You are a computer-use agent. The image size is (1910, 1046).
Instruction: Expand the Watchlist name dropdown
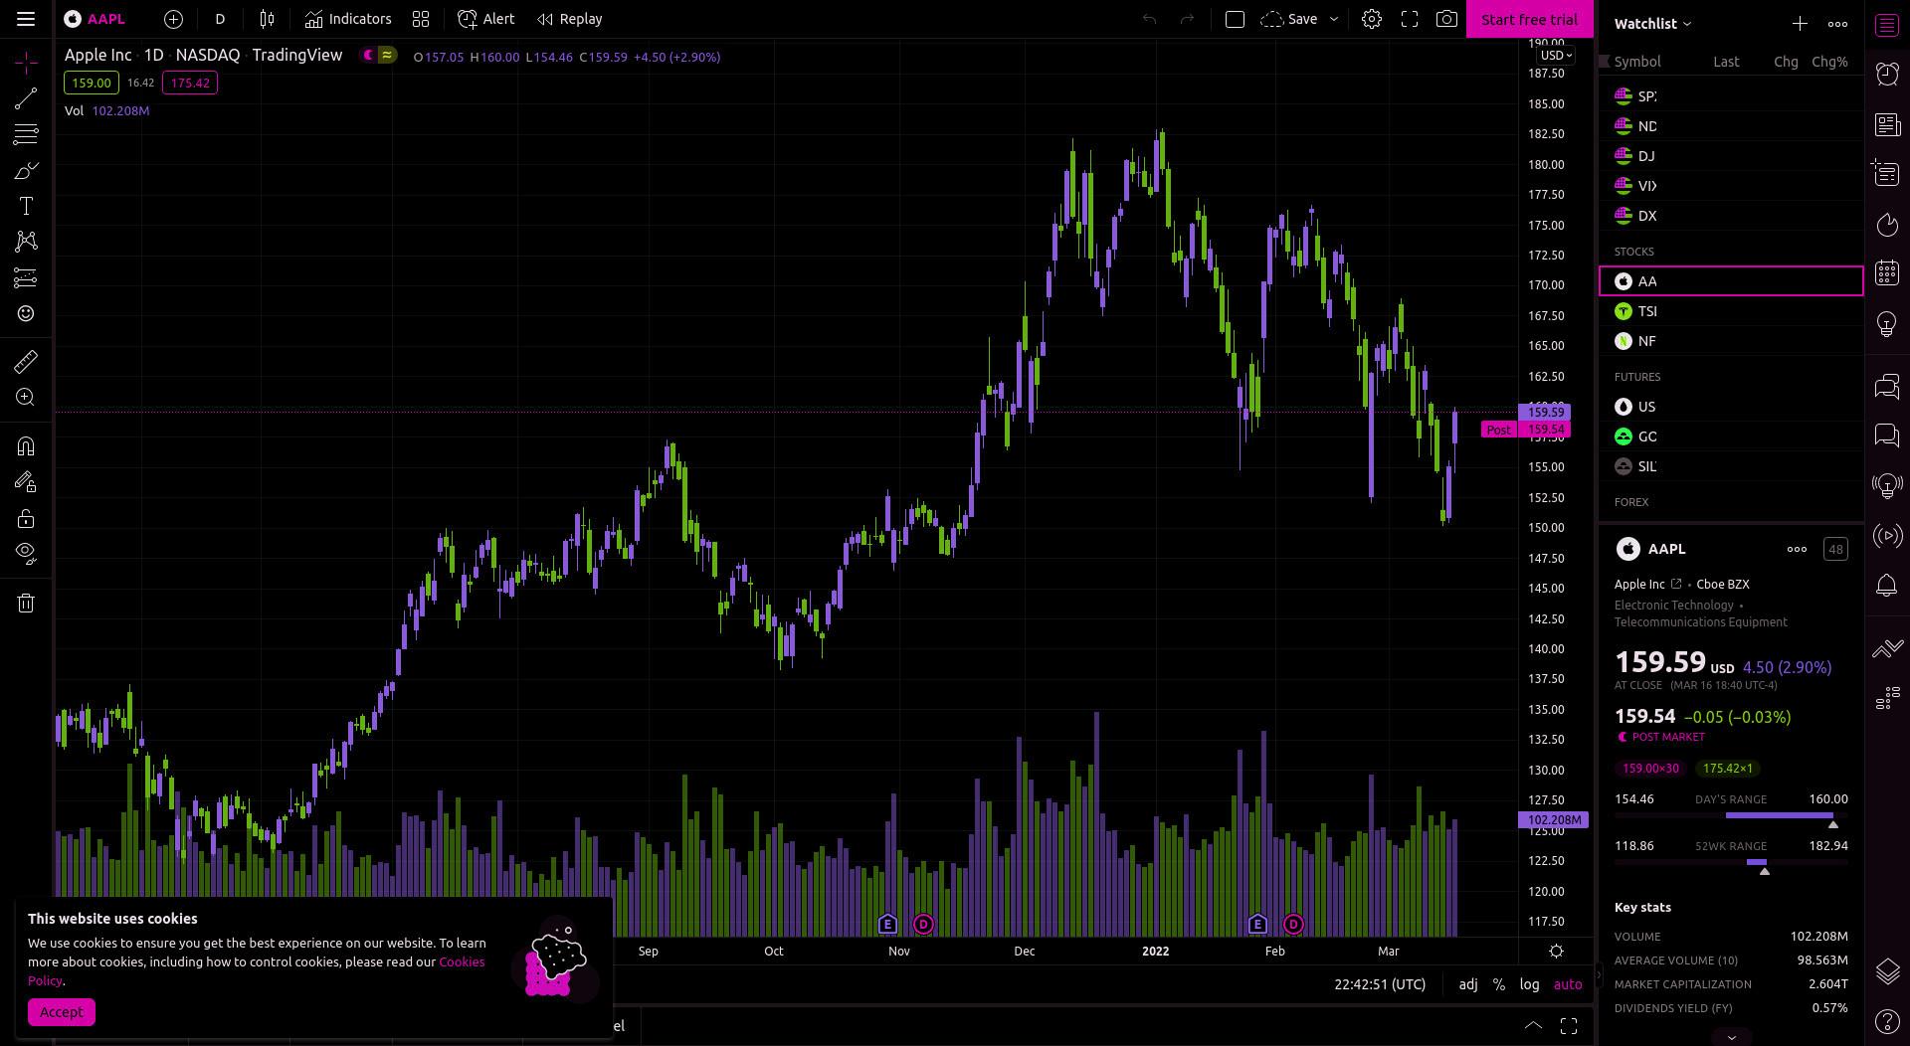tap(1652, 23)
